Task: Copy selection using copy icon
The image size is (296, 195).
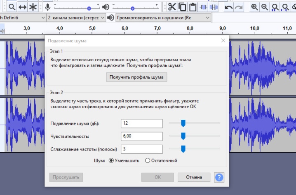Action: pyautogui.click(x=182, y=7)
